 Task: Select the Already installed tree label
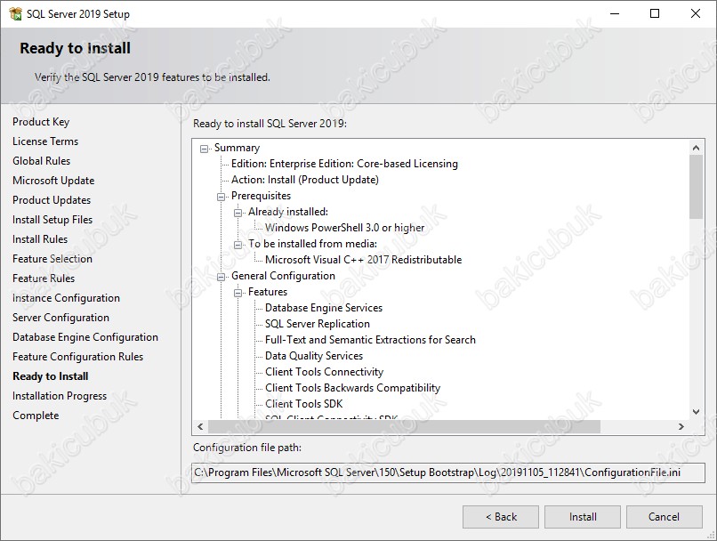point(288,212)
